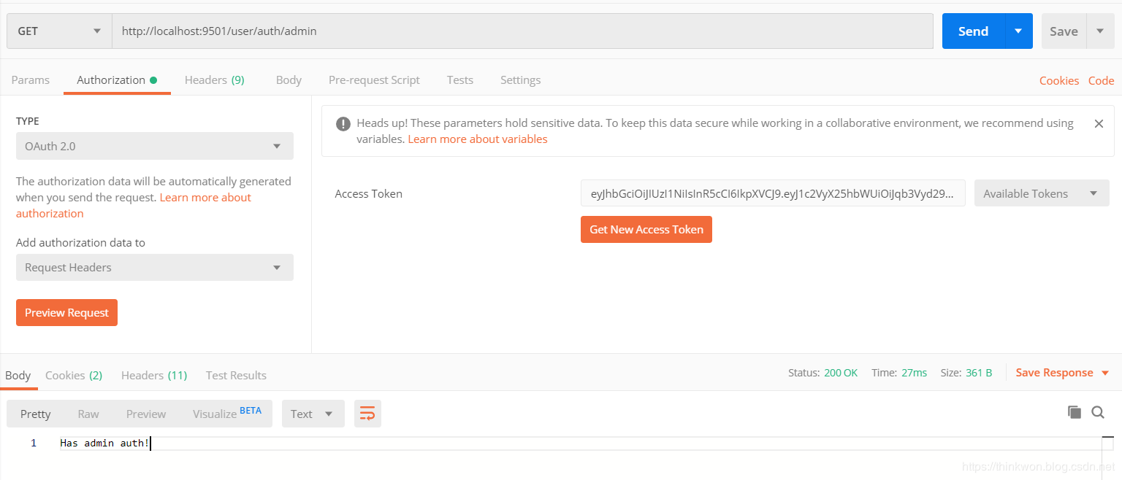Open the GET method dropdown
The image size is (1122, 480).
click(59, 31)
